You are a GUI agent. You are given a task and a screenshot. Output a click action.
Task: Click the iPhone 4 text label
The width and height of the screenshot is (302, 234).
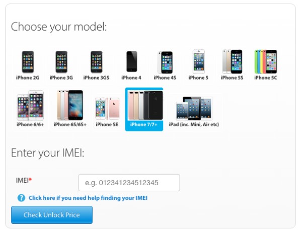[x=131, y=78]
